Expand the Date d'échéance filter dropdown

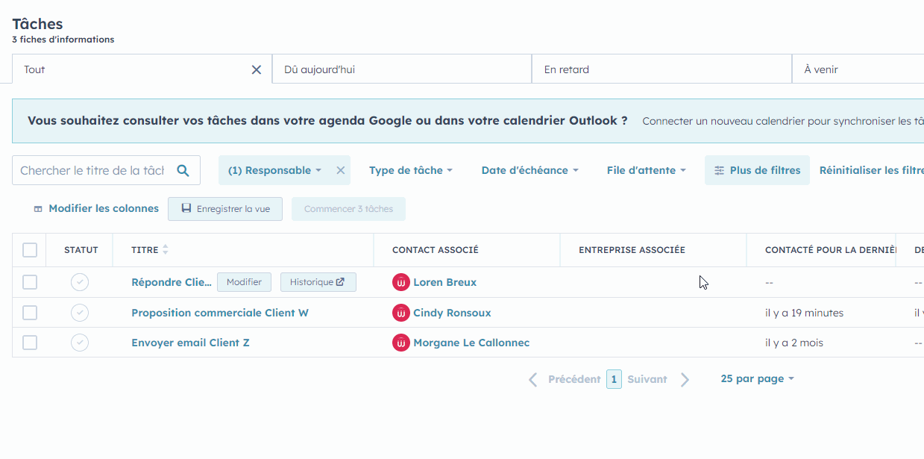pyautogui.click(x=529, y=170)
